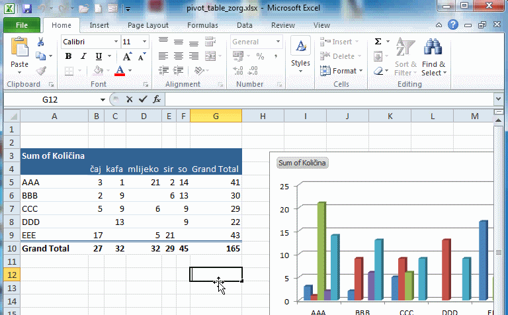508x315 pixels.
Task: Switch to the Insert ribbon tab
Action: pyautogui.click(x=99, y=25)
